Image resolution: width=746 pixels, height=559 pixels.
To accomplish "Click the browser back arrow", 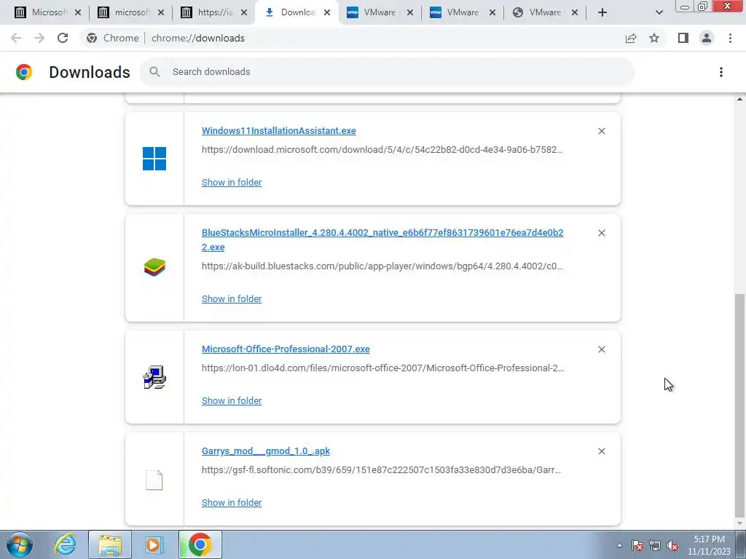I will pos(16,38).
